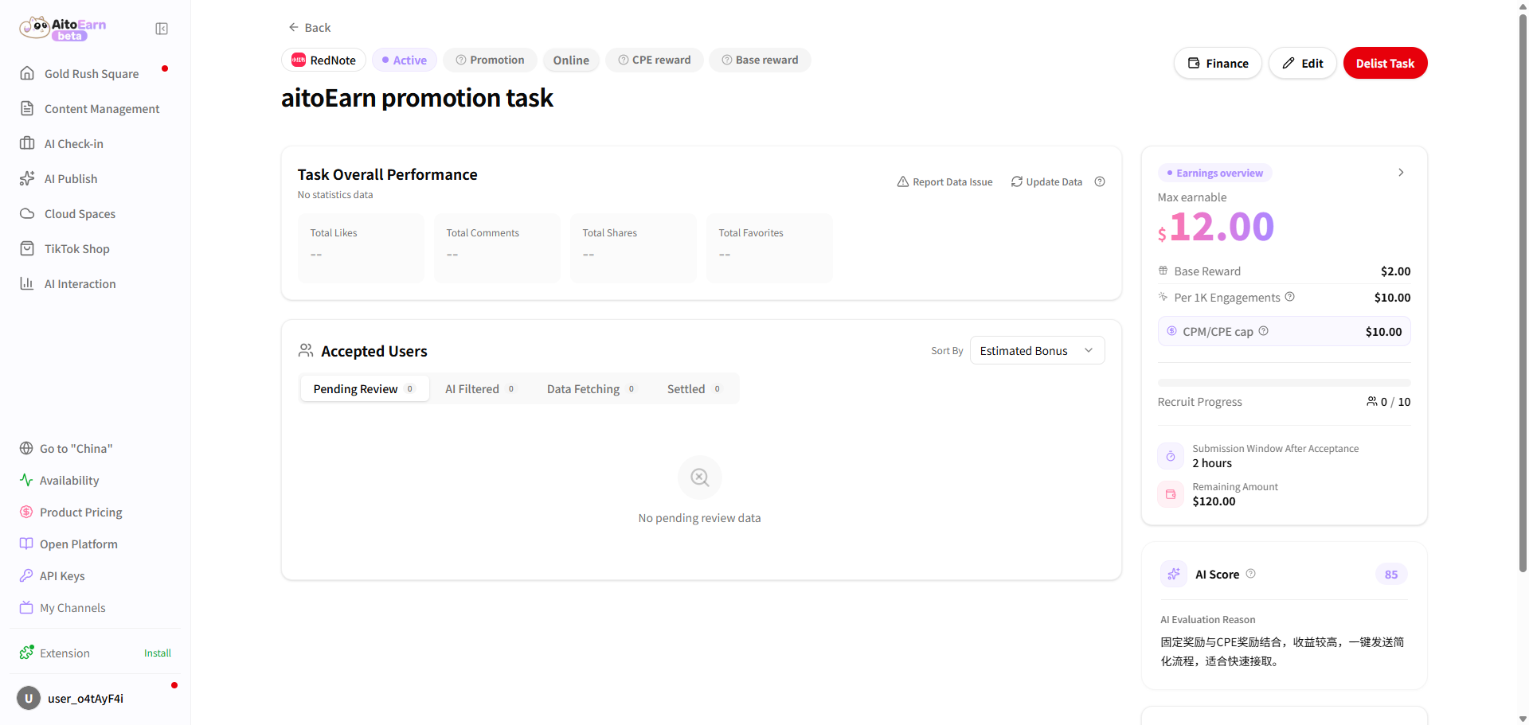This screenshot has width=1529, height=725.
Task: Click the Edit task button
Action: click(x=1302, y=63)
